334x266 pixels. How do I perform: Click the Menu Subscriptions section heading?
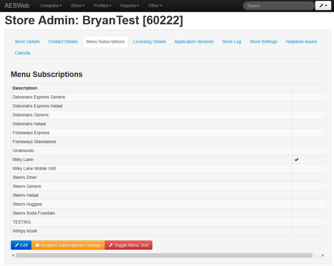coord(47,74)
